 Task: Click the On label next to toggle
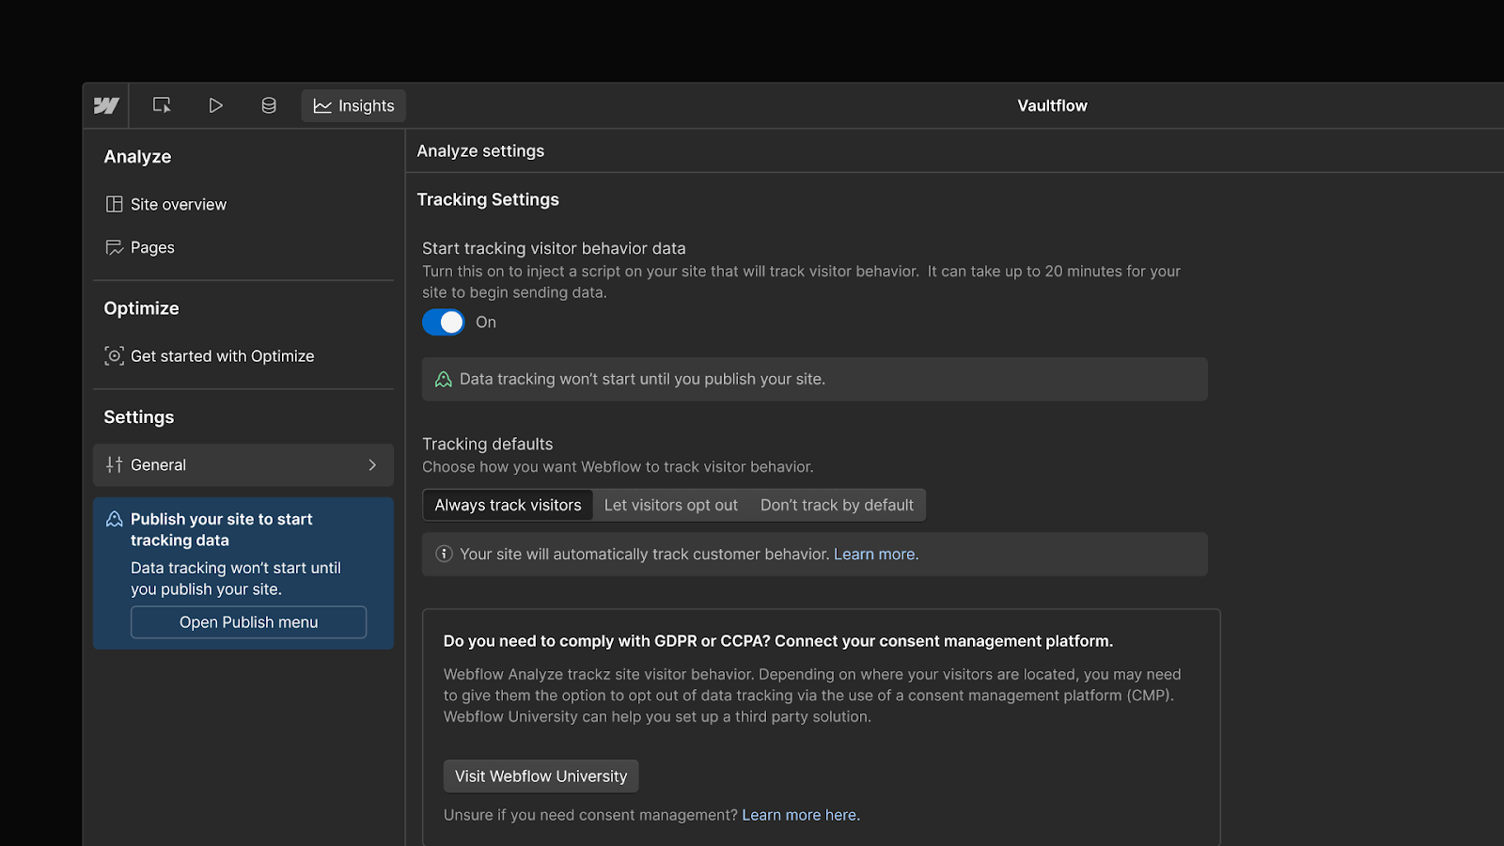coord(486,322)
